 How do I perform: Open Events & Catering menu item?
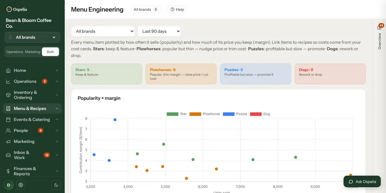(32, 119)
